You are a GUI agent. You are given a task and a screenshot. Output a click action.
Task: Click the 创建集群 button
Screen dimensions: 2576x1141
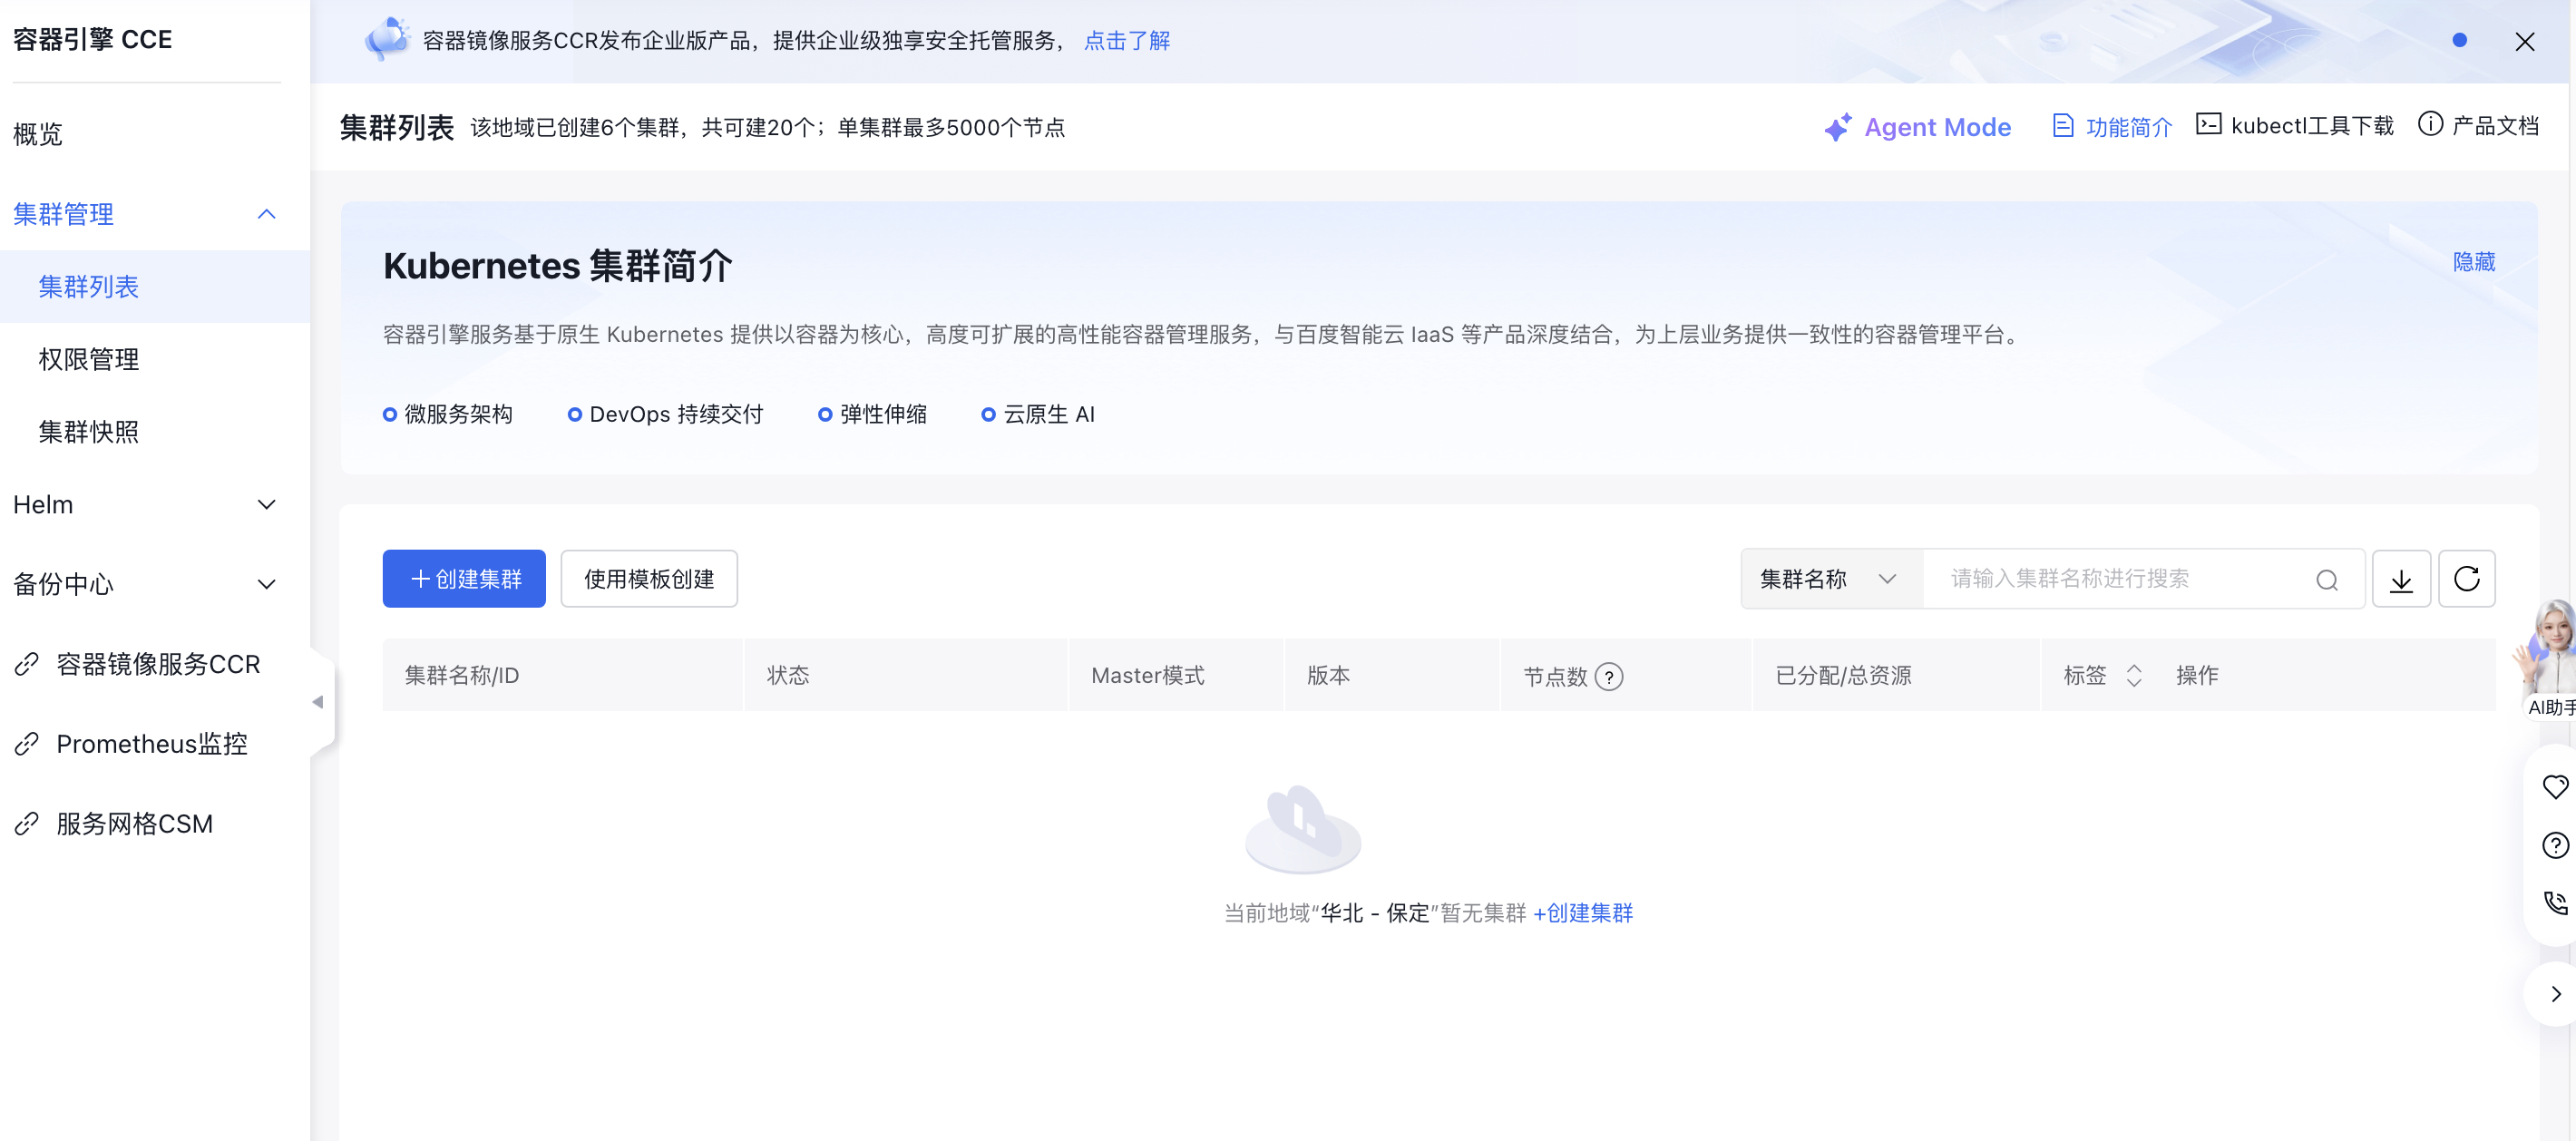click(x=464, y=579)
